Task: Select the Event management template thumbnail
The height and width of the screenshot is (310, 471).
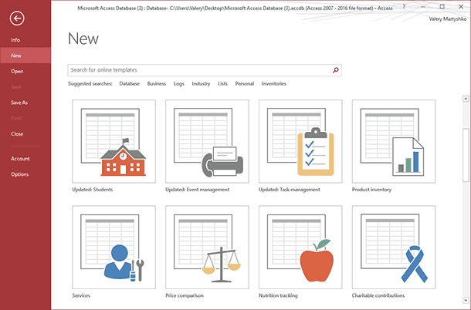Action: tap(207, 141)
